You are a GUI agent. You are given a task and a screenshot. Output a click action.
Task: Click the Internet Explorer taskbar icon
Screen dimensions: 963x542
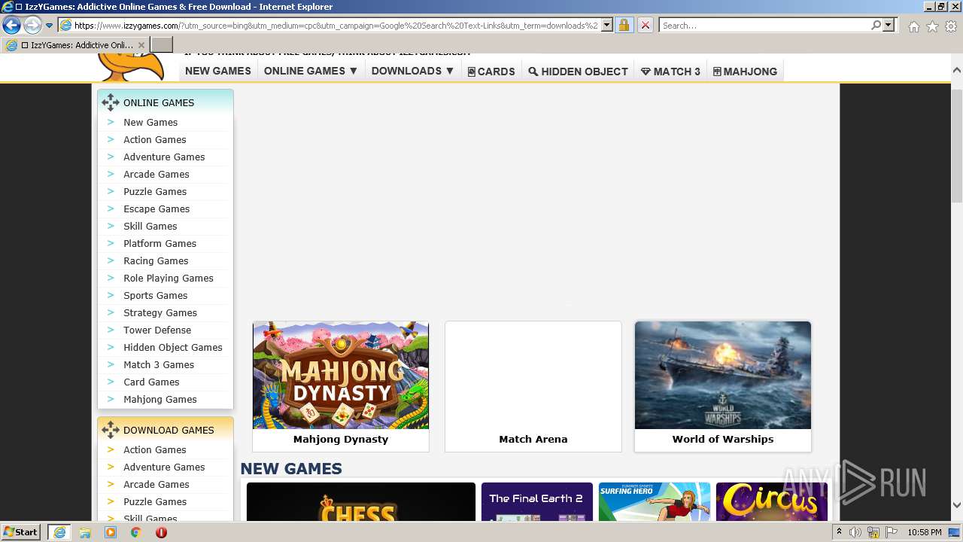(x=59, y=531)
